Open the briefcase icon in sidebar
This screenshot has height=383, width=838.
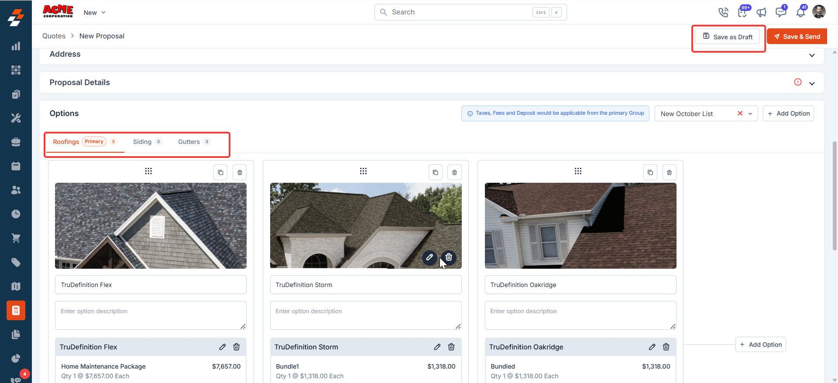16,142
